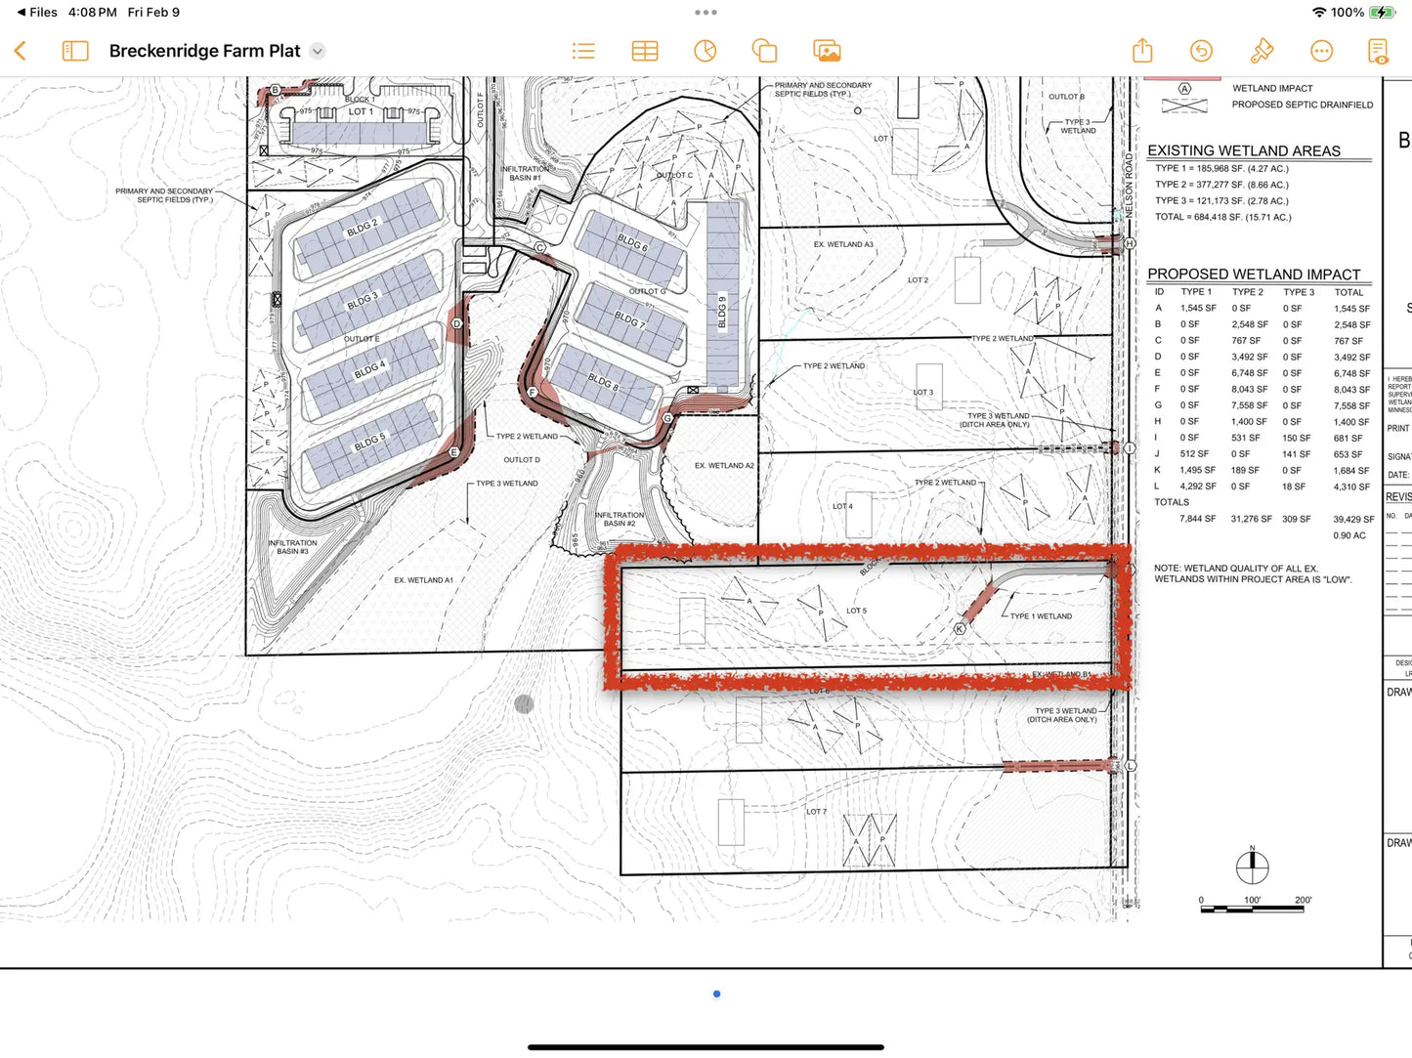Select document title Breckenridge Farm Plat
Image resolution: width=1412 pixels, height=1058 pixels.
pyautogui.click(x=204, y=51)
